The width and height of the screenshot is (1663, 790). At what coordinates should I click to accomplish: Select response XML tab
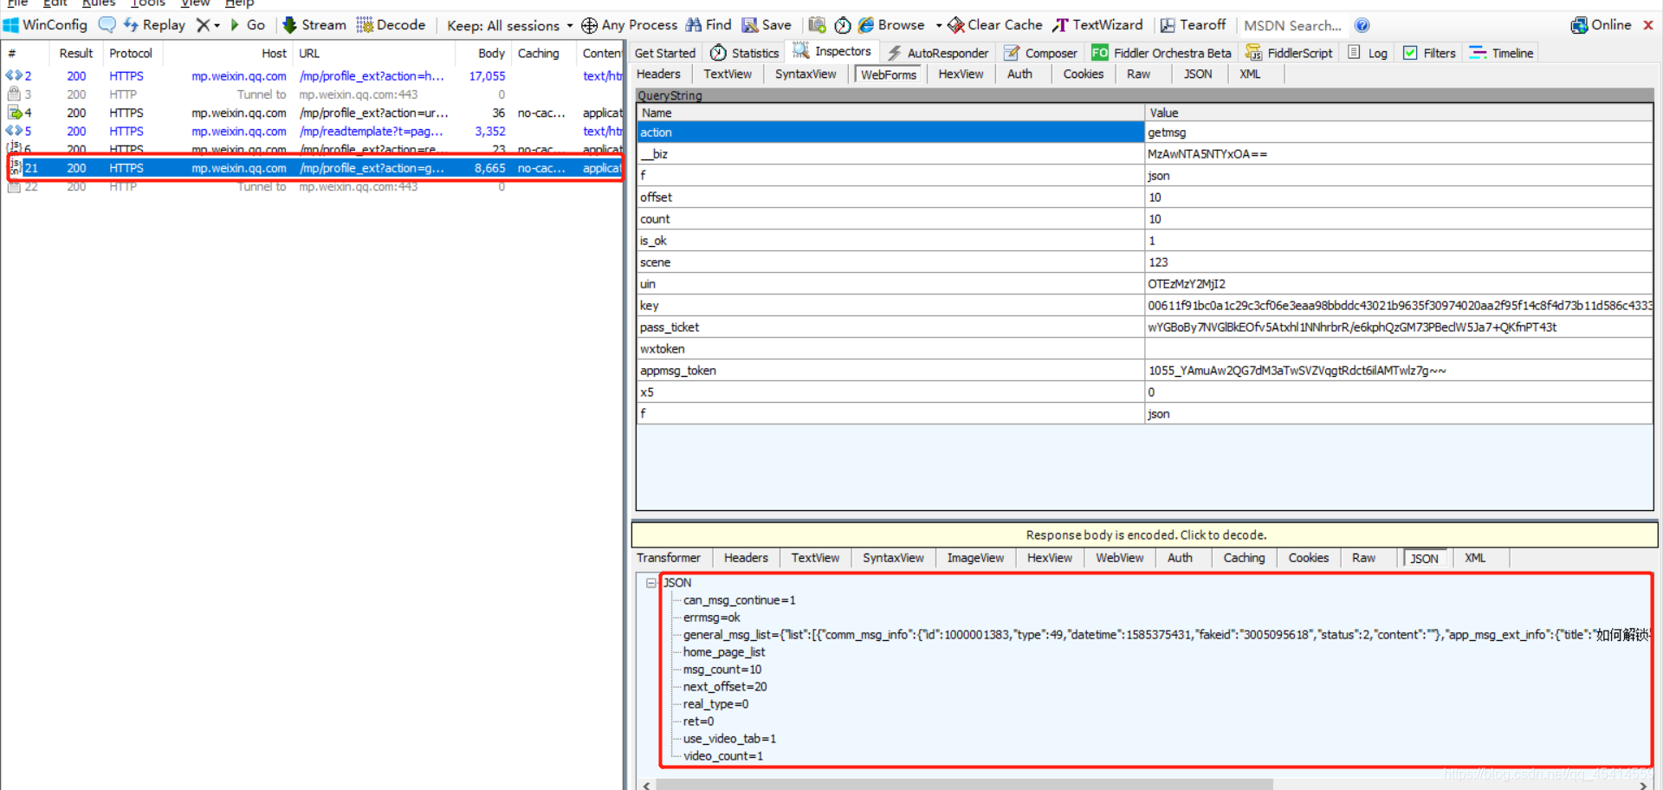click(x=1475, y=558)
